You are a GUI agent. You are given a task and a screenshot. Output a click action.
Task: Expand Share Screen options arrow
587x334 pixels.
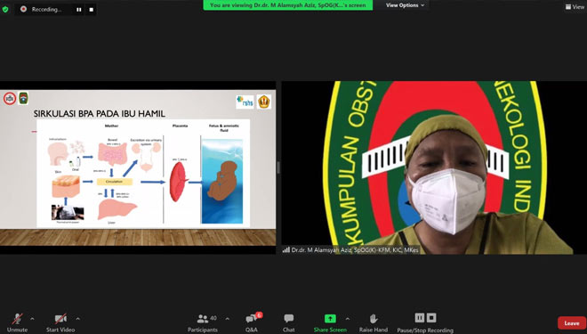point(348,319)
